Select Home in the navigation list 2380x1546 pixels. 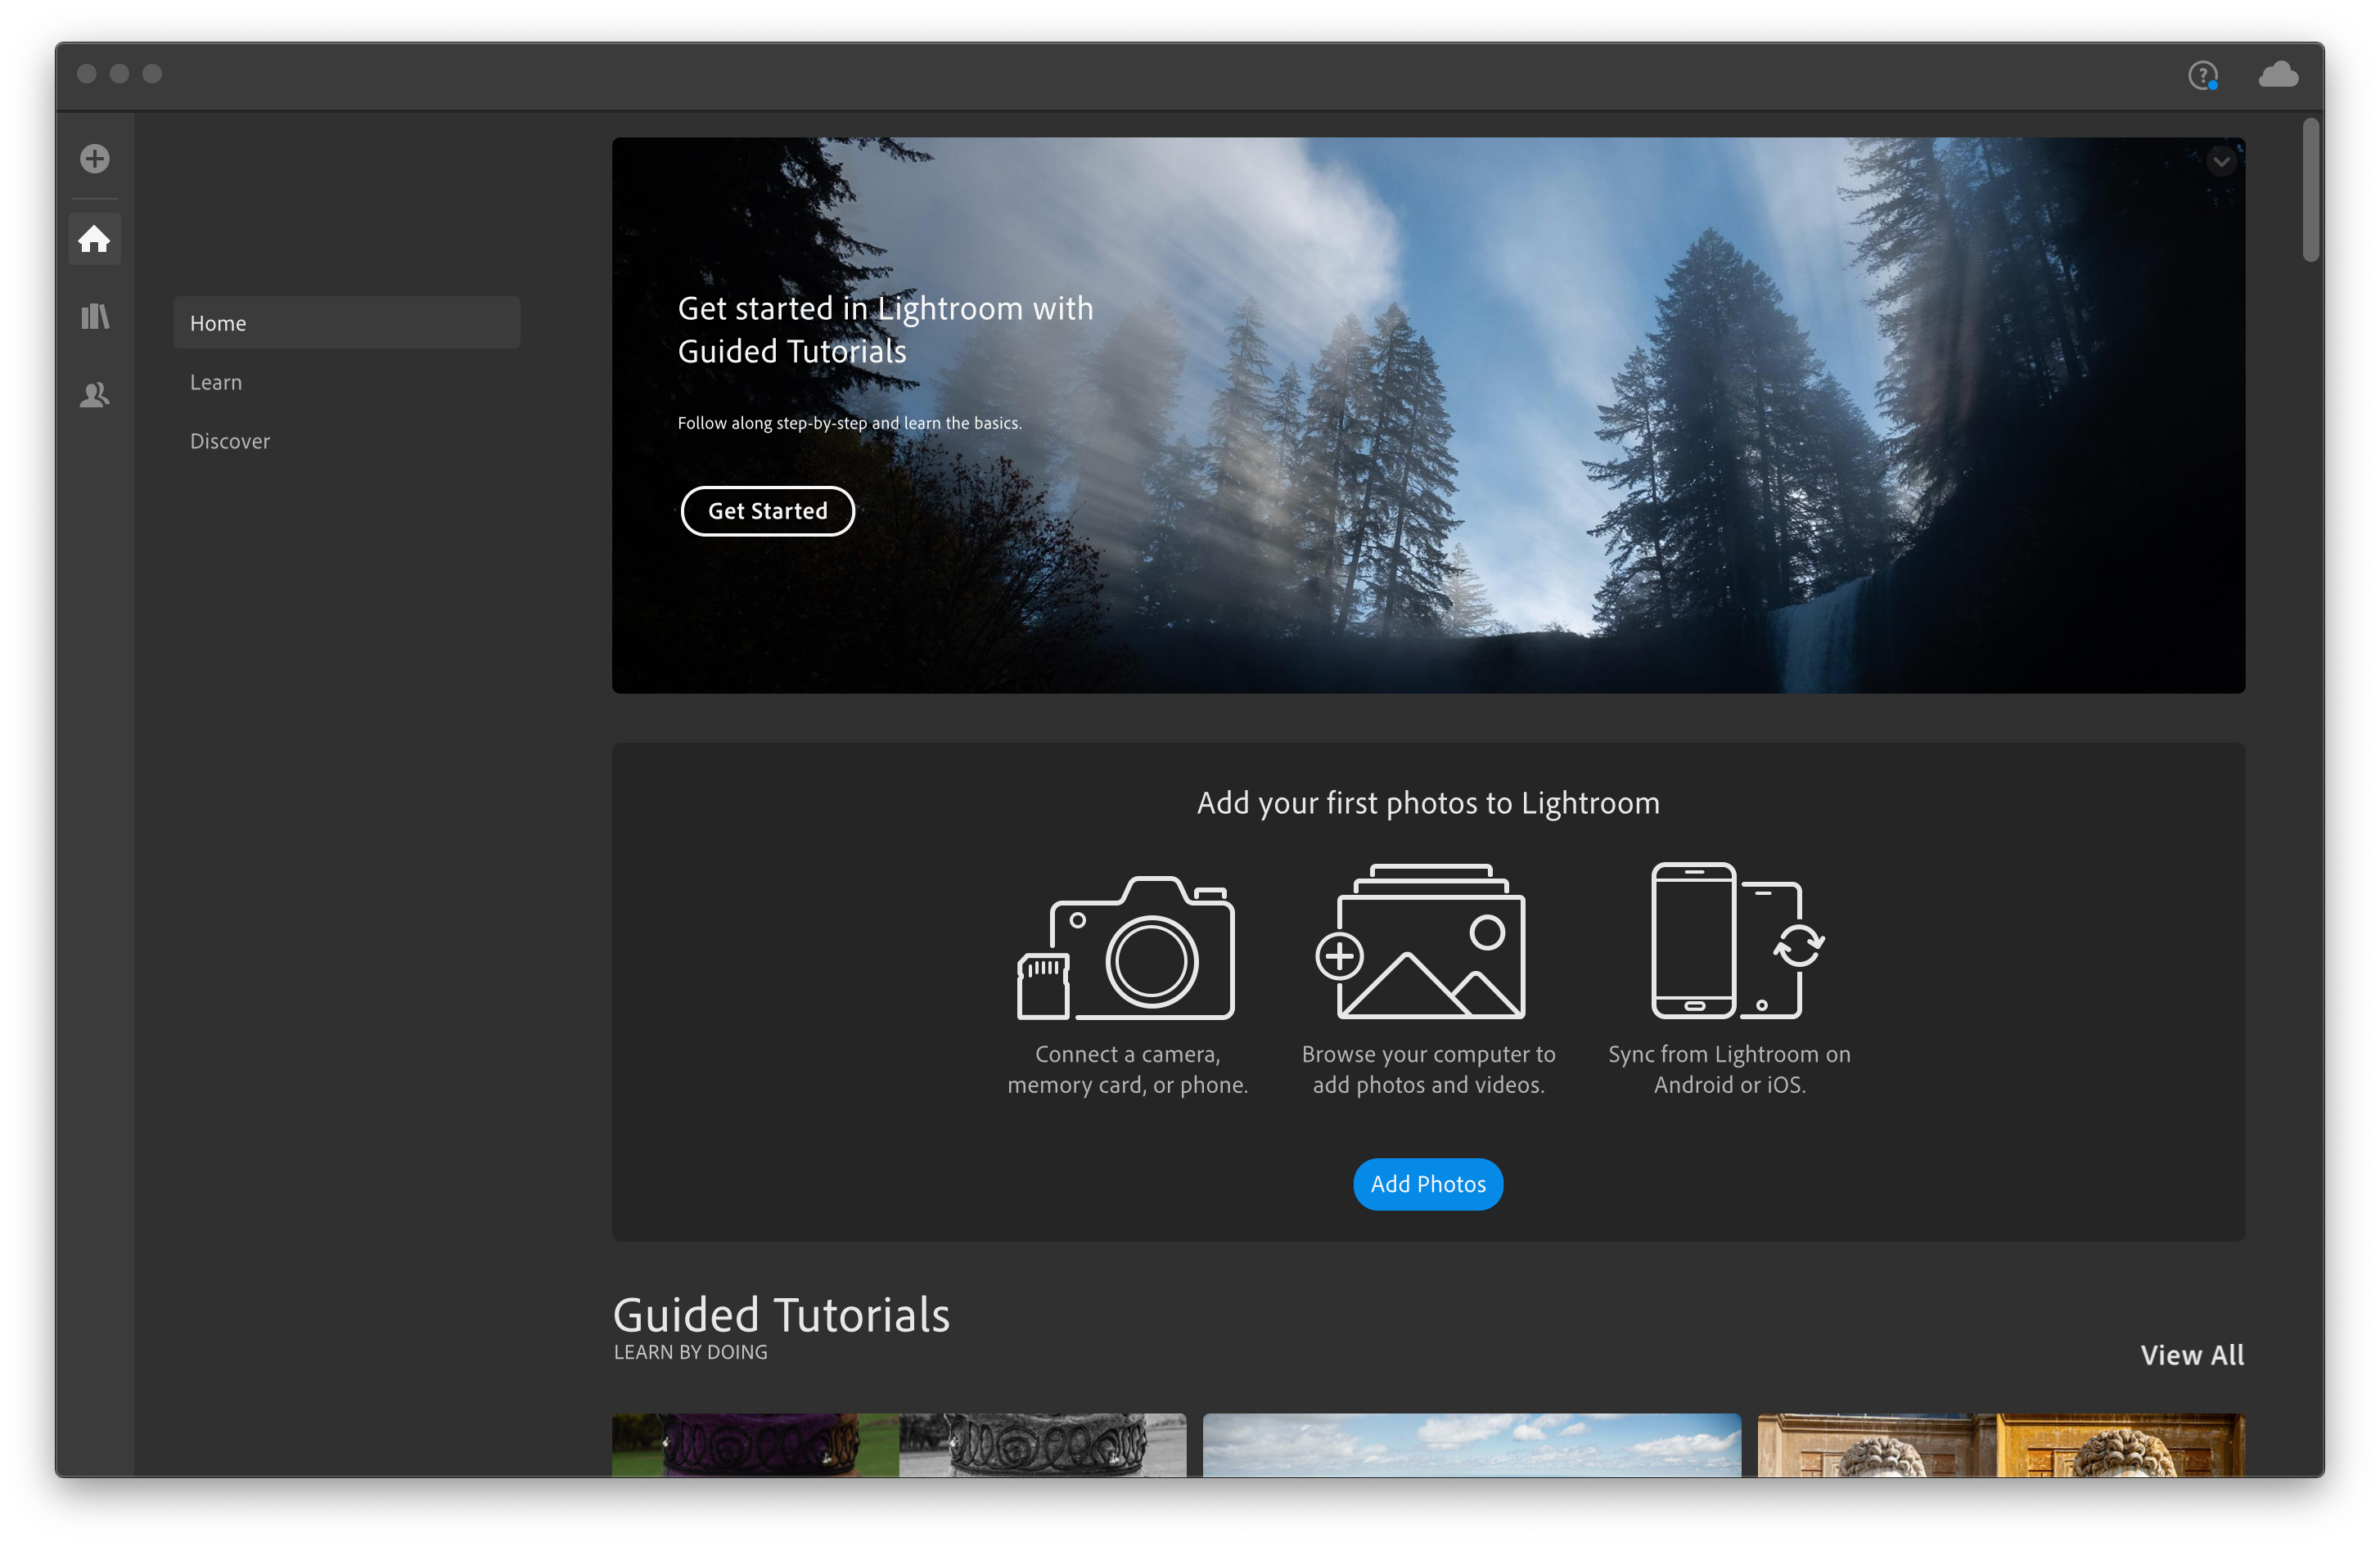point(346,323)
